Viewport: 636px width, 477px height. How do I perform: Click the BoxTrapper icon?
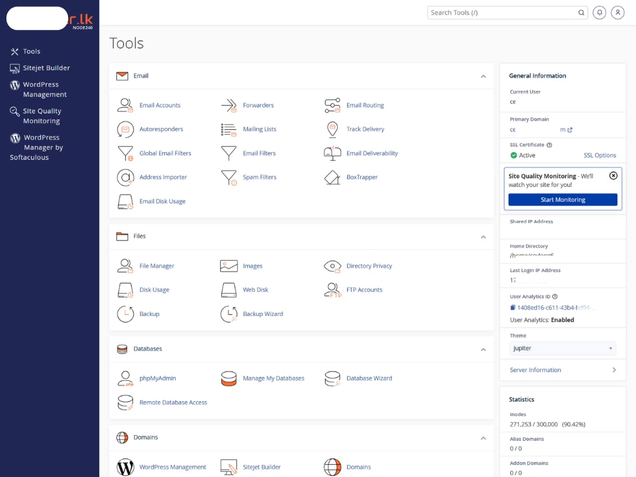(332, 177)
